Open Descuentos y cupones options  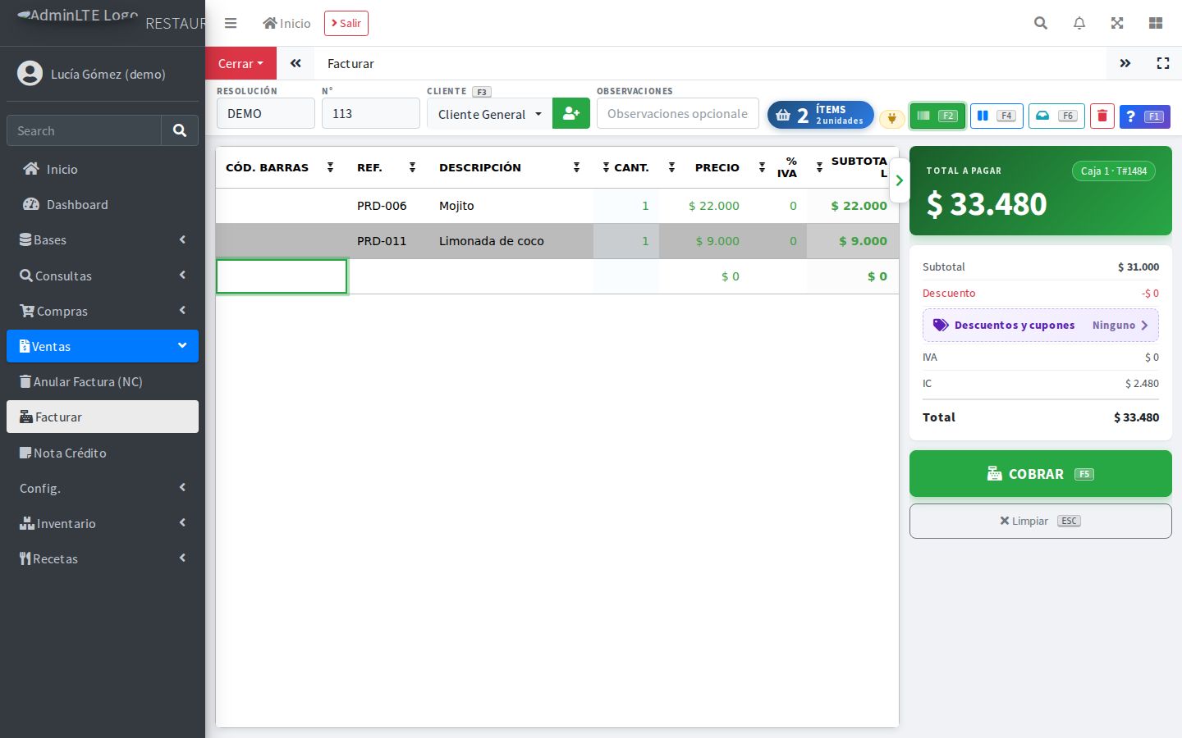1041,325
